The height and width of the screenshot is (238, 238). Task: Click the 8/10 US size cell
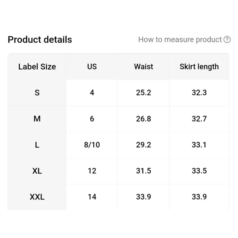[x=92, y=145]
